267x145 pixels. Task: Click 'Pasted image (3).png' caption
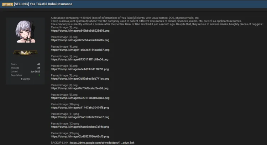64,37
